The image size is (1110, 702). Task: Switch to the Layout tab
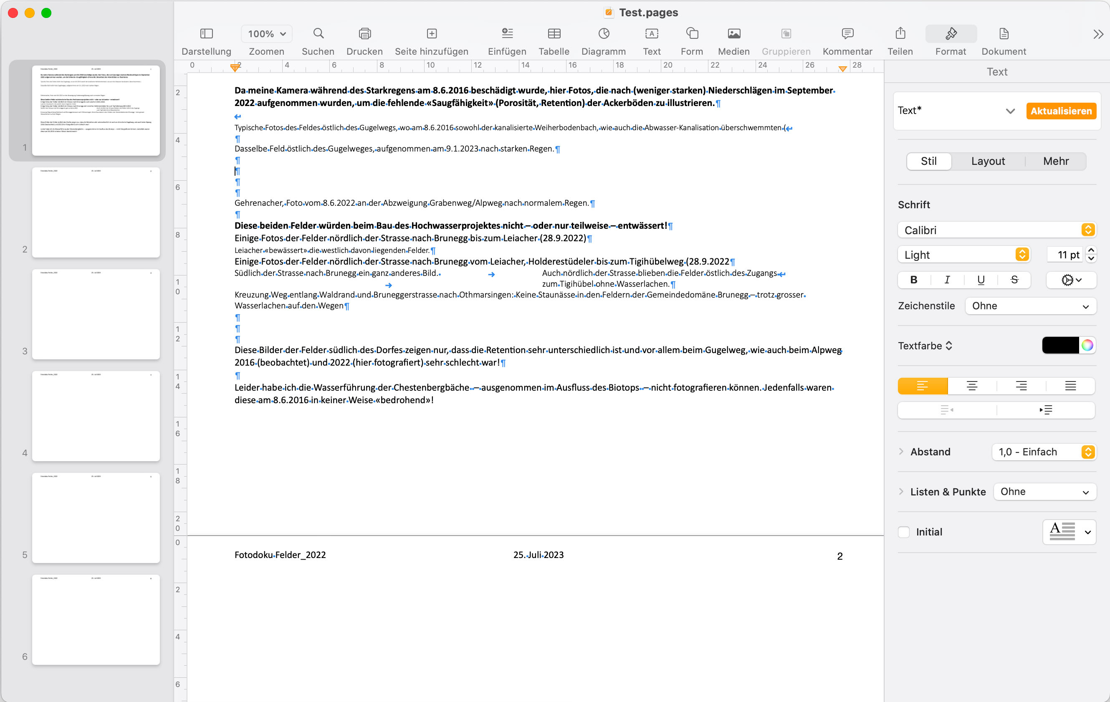pyautogui.click(x=988, y=162)
